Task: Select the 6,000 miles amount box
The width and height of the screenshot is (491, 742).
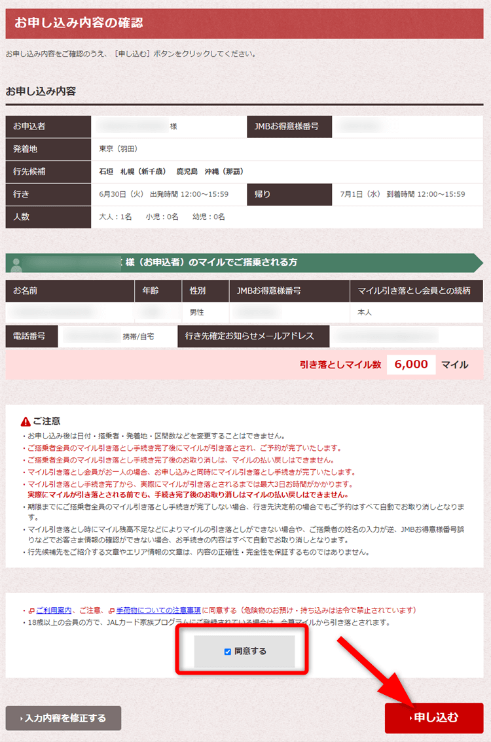Action: pyautogui.click(x=411, y=364)
